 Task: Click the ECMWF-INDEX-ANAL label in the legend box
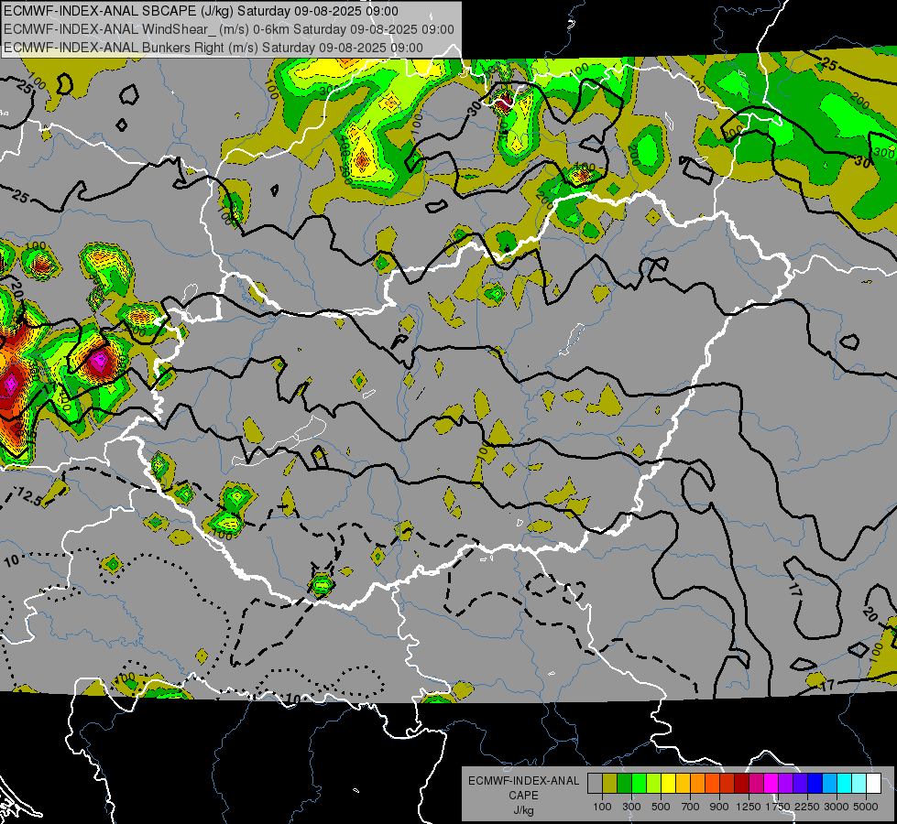click(x=523, y=781)
